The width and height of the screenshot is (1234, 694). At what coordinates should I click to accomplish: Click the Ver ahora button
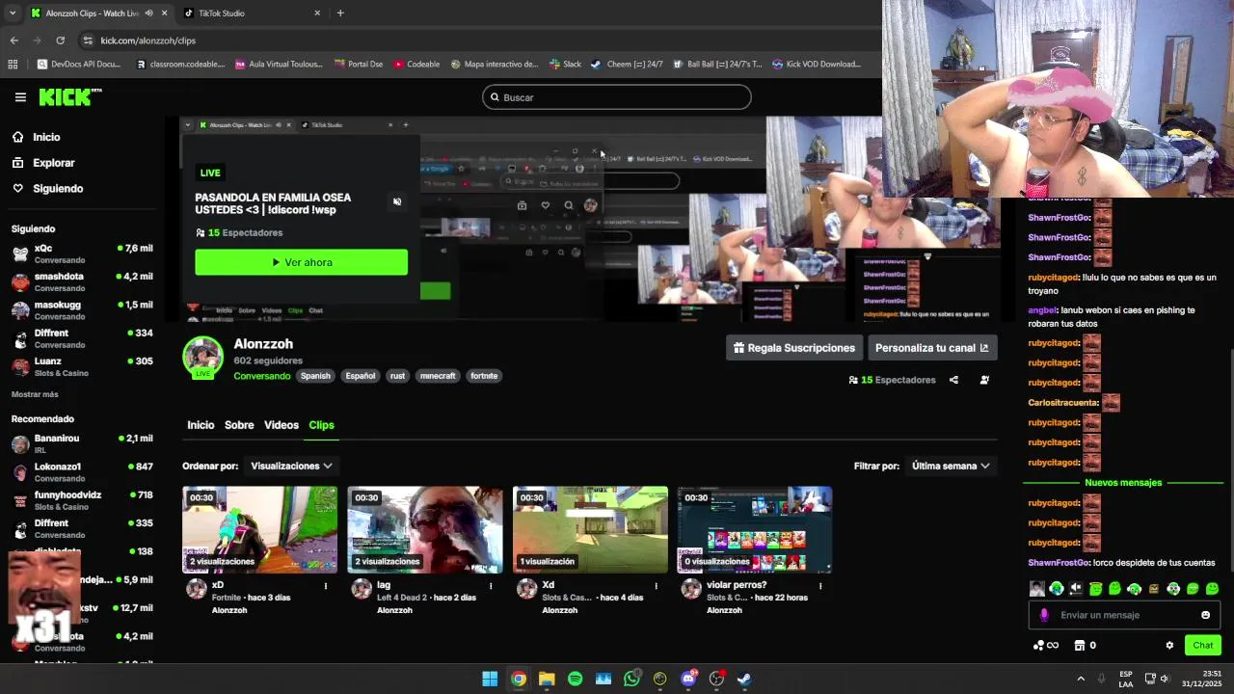click(301, 262)
